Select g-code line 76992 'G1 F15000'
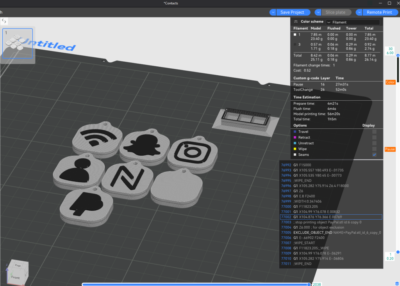 [x=331, y=165]
